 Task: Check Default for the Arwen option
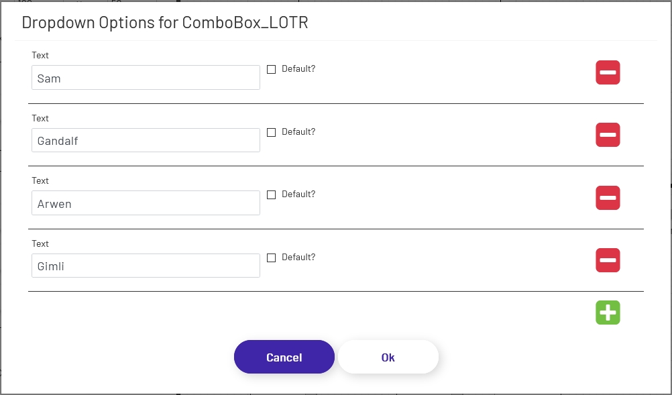click(x=271, y=194)
